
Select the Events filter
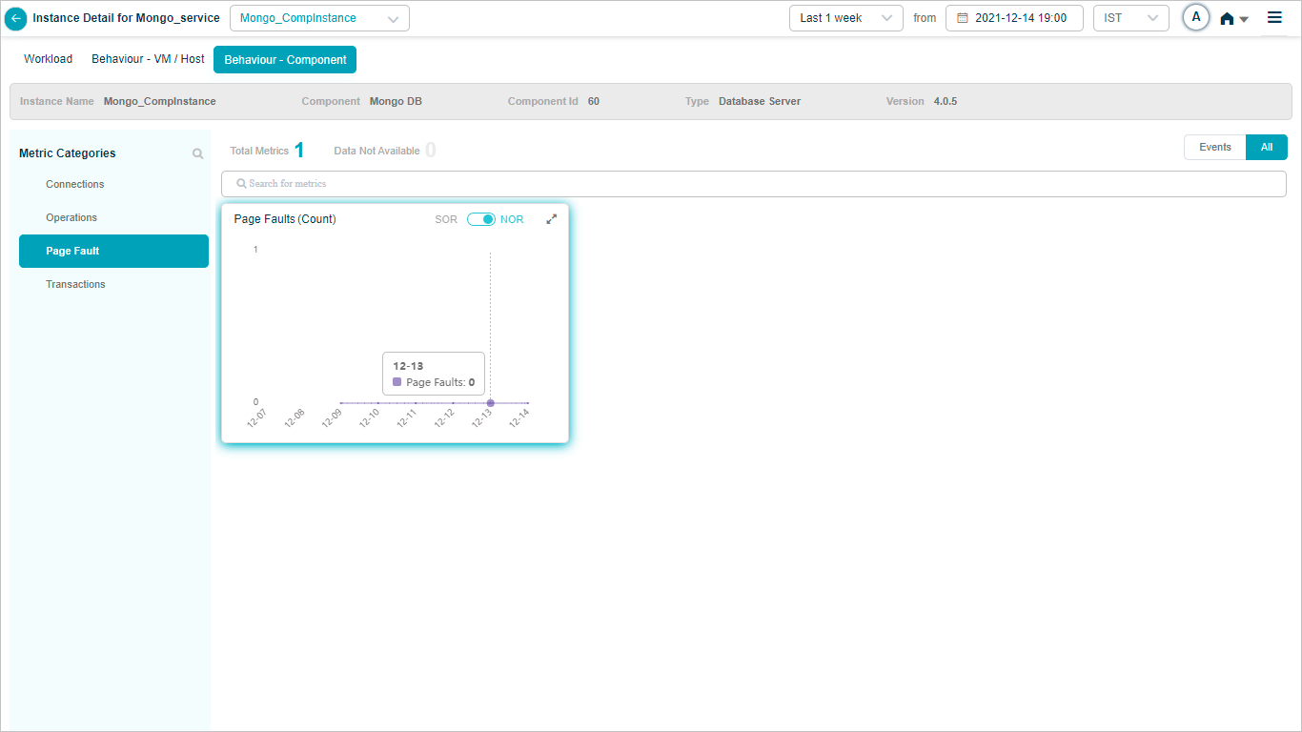1214,148
